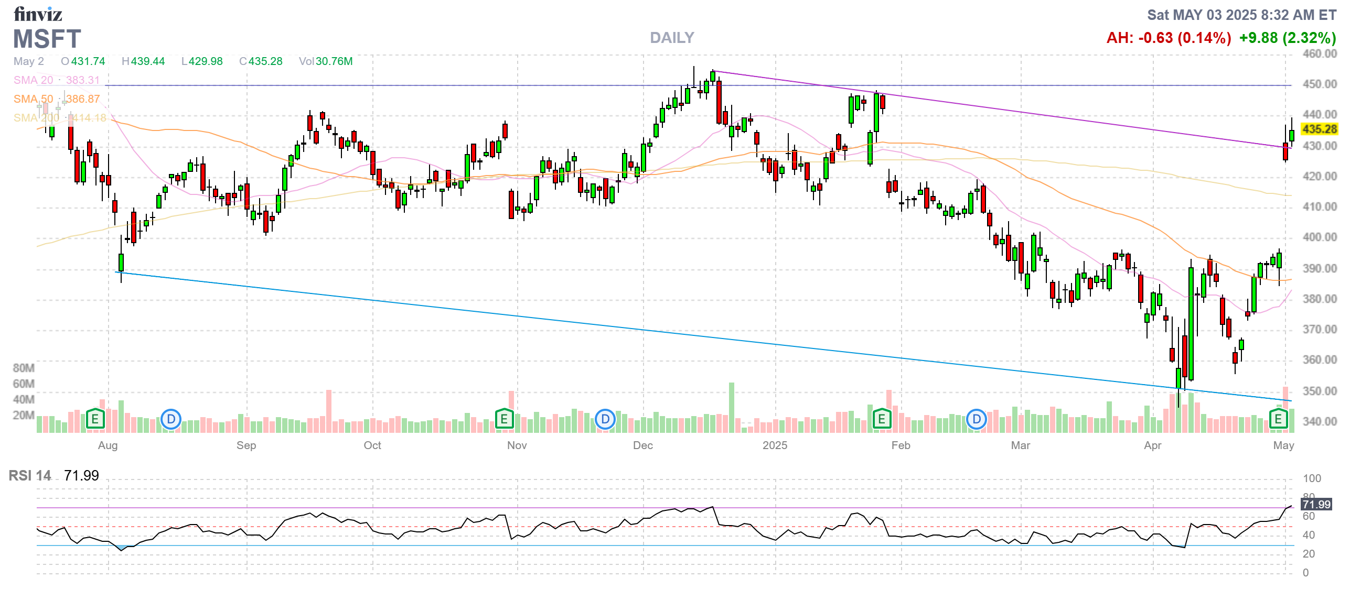The height and width of the screenshot is (589, 1350).
Task: Click the earnings E marker before November
Action: click(504, 419)
